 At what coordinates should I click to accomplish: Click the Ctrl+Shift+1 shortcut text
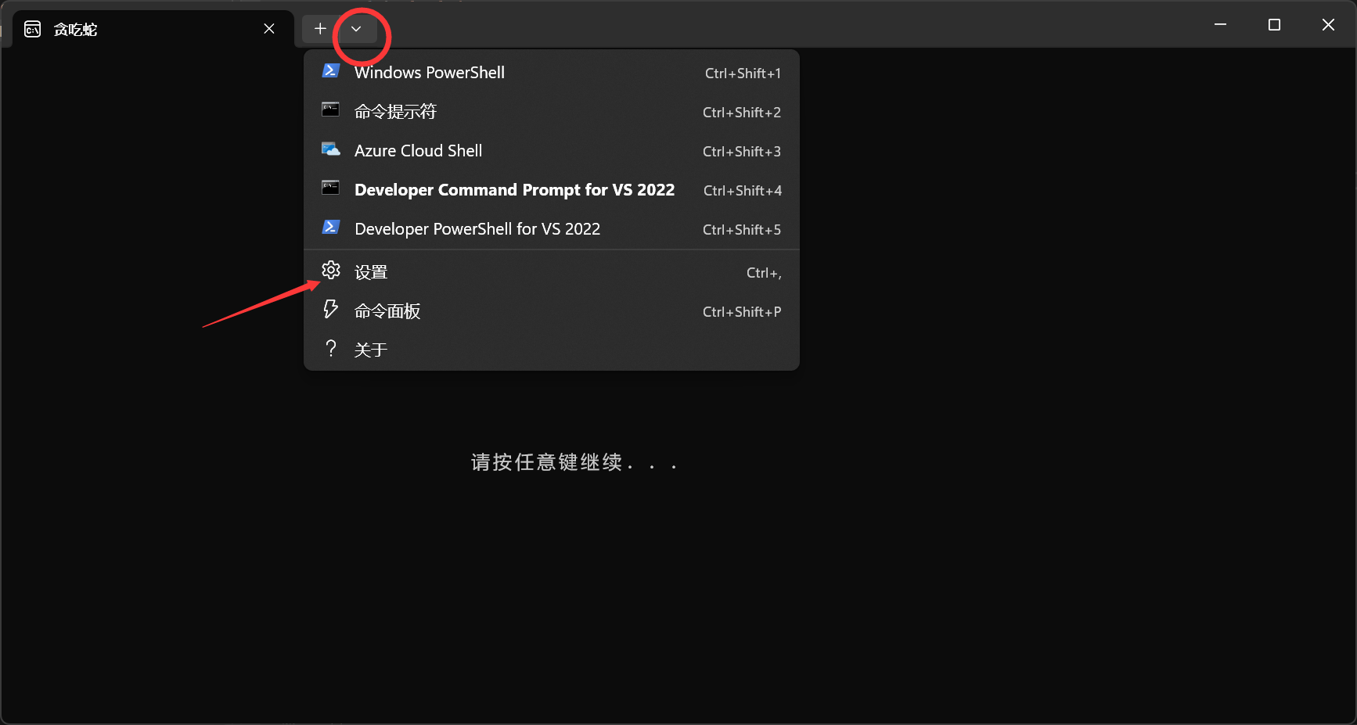click(x=743, y=74)
